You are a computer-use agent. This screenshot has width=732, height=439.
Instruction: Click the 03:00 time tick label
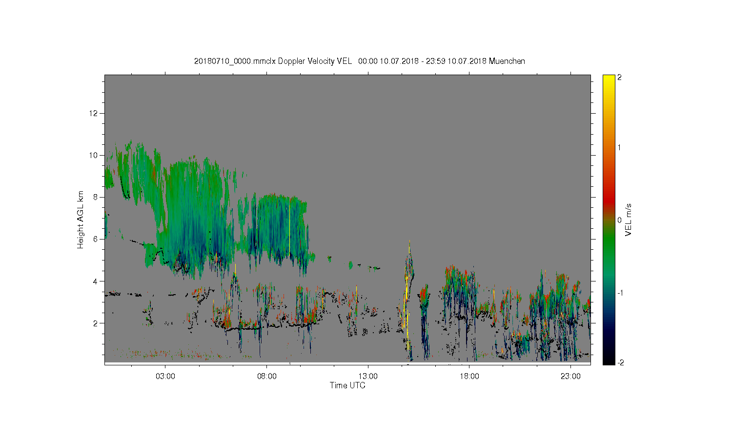[x=165, y=377]
